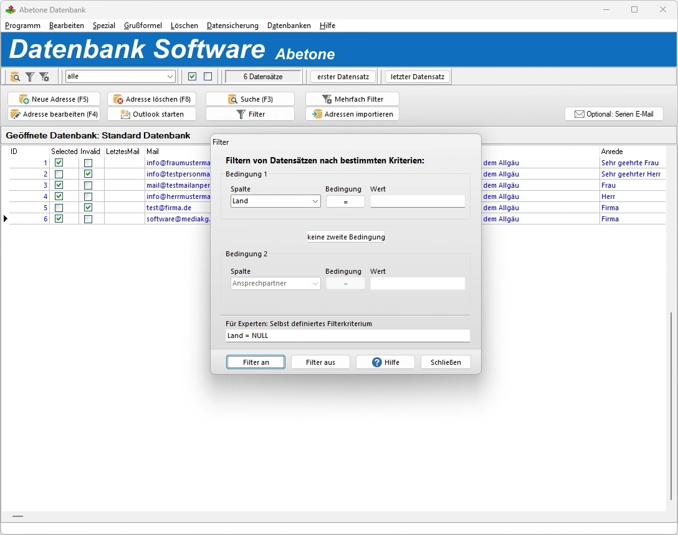Click Adressen importieren button
The image size is (678, 535).
(x=352, y=114)
